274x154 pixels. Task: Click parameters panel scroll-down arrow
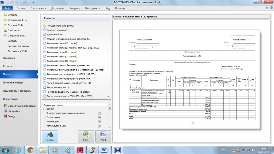(x=109, y=127)
